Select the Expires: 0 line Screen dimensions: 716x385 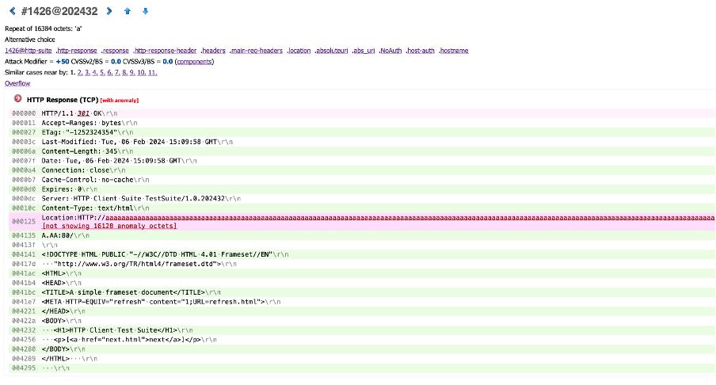[362, 189]
